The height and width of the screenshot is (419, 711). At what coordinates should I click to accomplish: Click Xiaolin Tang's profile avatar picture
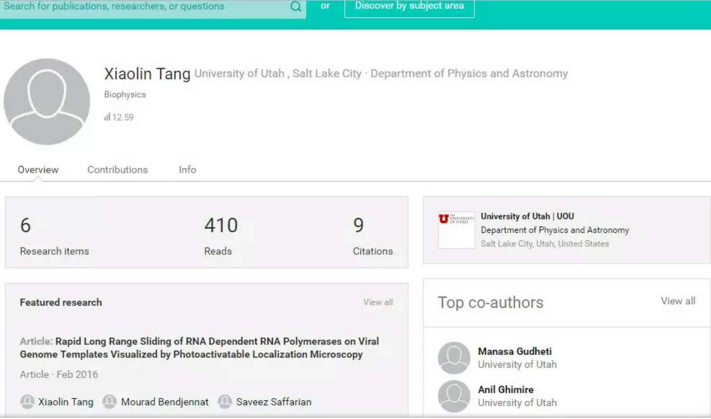tap(47, 102)
